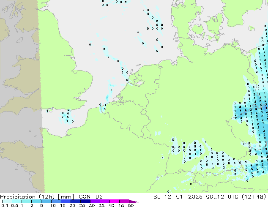268x207 pixels.
Task: Click the 1–2 mm legend color swatch
Action: coord(27,202)
